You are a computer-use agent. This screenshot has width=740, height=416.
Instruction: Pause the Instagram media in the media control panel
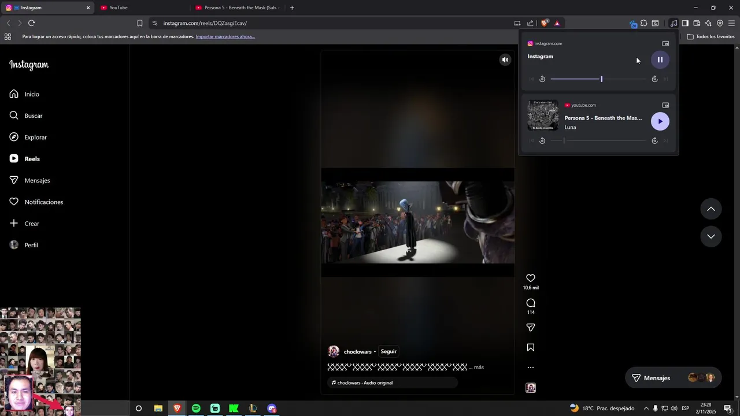click(x=660, y=60)
